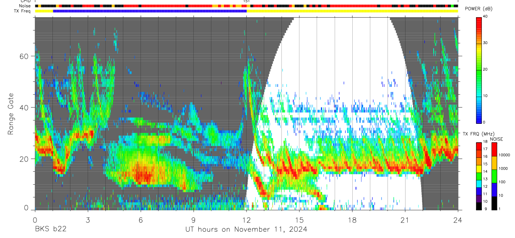Click the Noise row label at top left
The width and height of the screenshot is (515, 238).
coord(25,6)
